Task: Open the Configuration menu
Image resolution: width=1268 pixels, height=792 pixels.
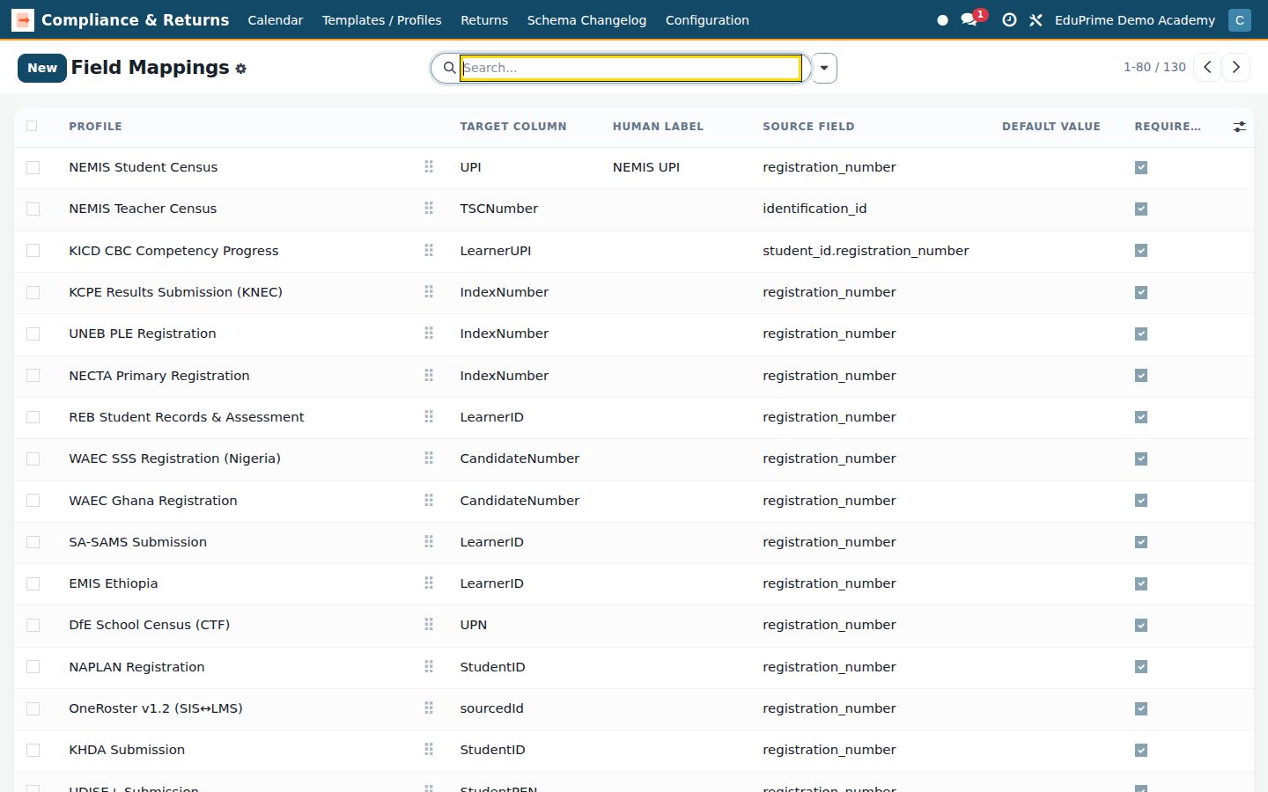Action: pyautogui.click(x=707, y=19)
